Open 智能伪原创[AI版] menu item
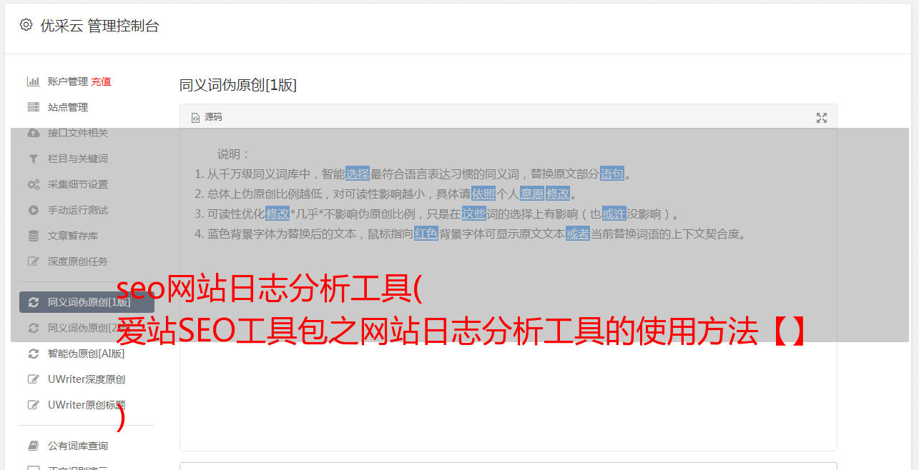 (x=87, y=354)
